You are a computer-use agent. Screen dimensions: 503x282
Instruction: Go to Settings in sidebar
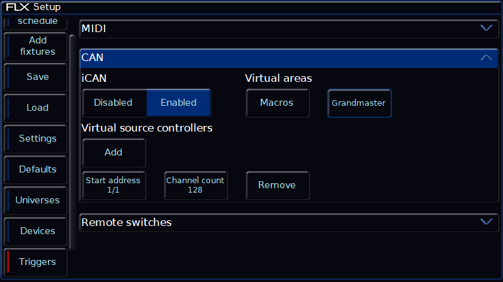click(x=36, y=138)
